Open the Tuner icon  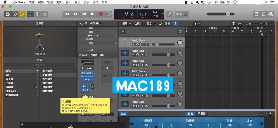coord(170,14)
